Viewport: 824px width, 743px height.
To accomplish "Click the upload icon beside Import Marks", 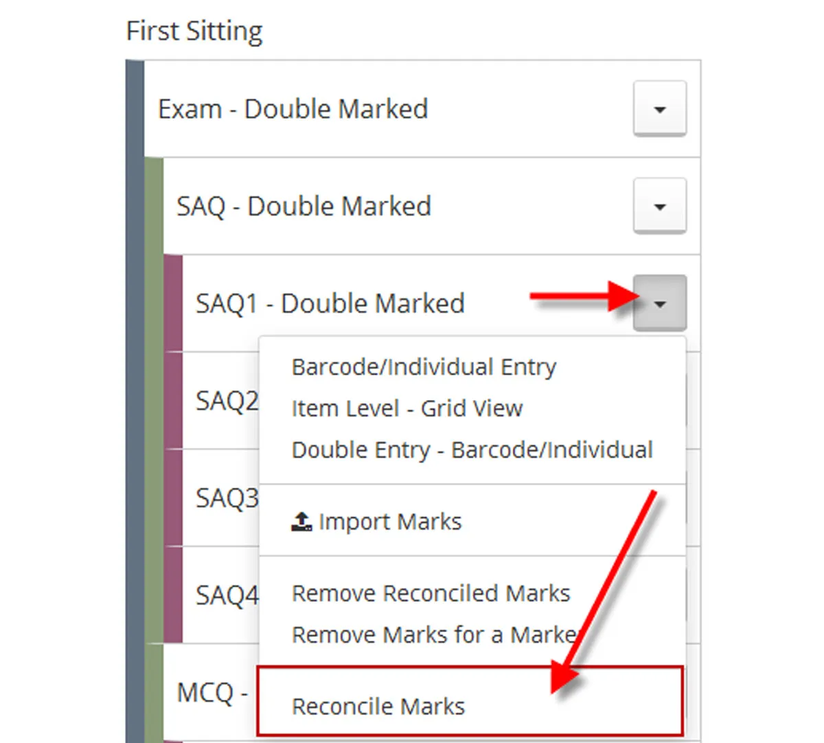I will click(x=301, y=522).
